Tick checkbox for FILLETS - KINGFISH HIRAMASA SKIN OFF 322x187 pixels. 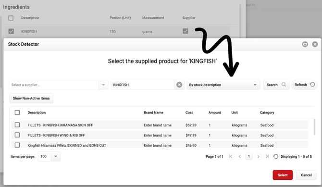(x=17, y=125)
